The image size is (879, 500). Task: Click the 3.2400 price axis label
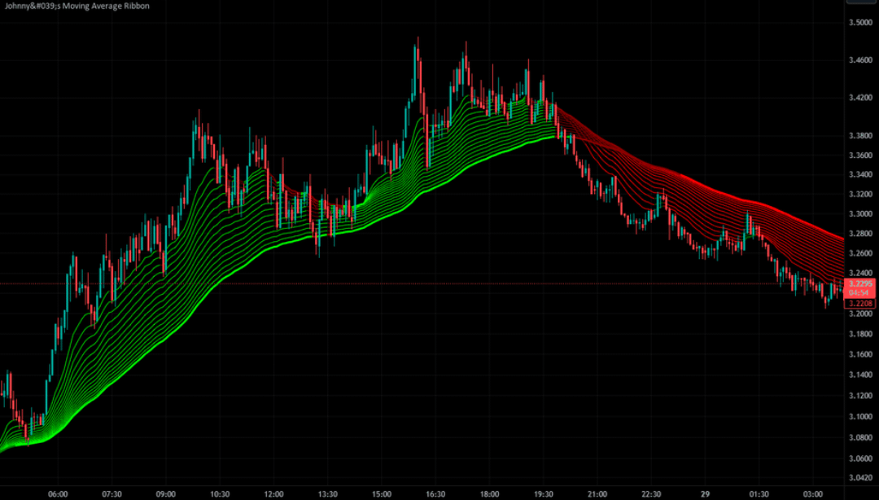click(x=861, y=274)
